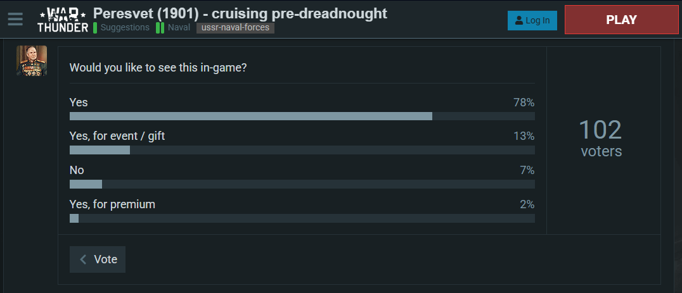The image size is (682, 293).
Task: Open the Suggestions category link
Action: [125, 28]
